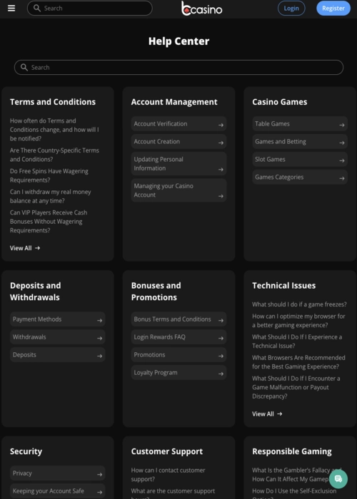Open 'What should I do if a game freezes?'
This screenshot has height=499, width=357.
299,304
